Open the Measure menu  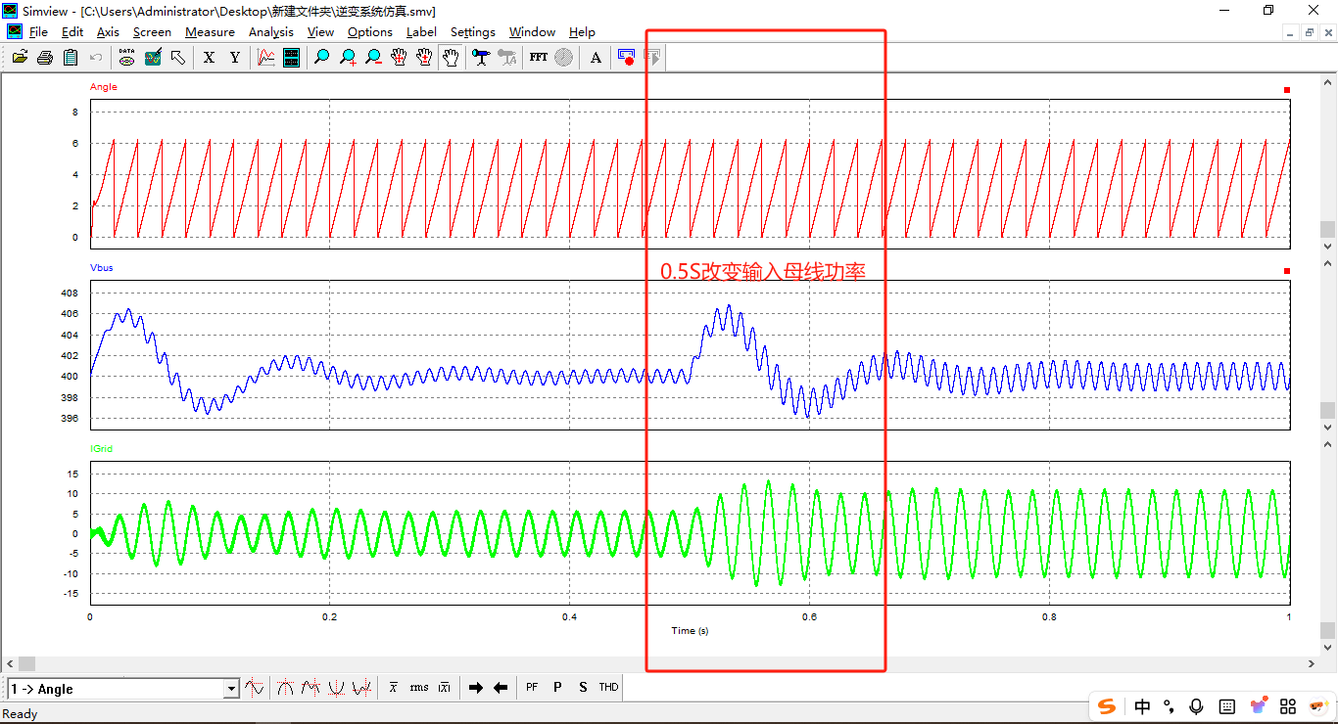(x=210, y=32)
